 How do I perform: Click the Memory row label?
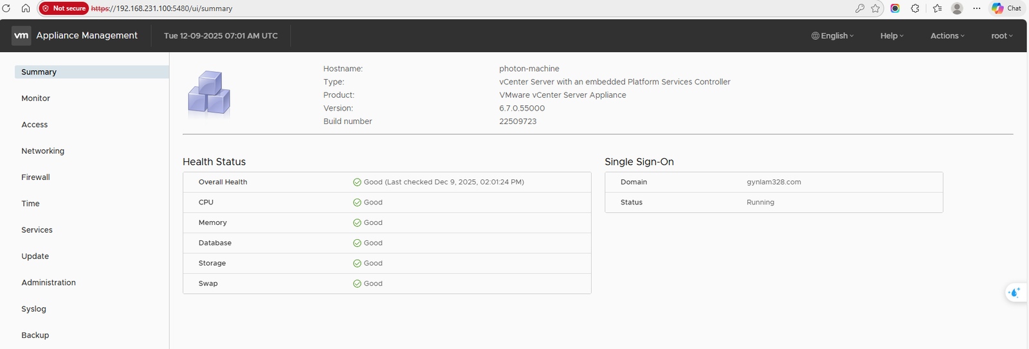tap(213, 223)
